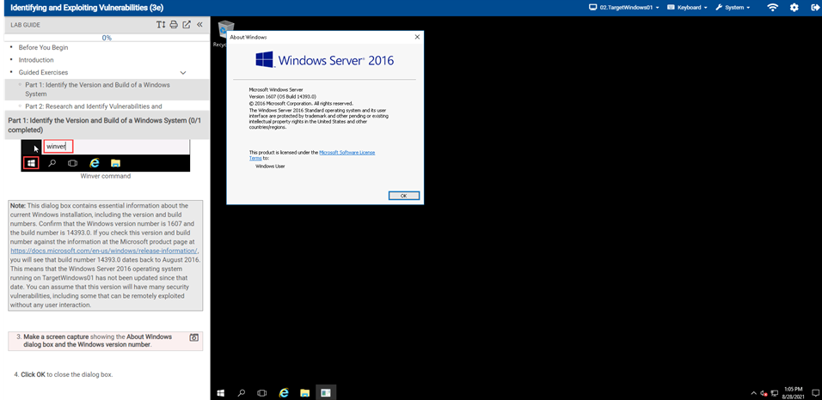Viewport: 822px width, 400px height.
Task: Open the network connection status icon
Action: 773,8
